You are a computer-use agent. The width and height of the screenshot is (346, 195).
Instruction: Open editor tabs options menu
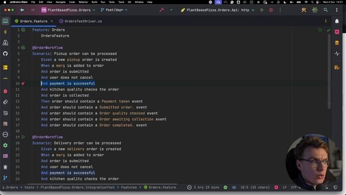click(x=325, y=21)
